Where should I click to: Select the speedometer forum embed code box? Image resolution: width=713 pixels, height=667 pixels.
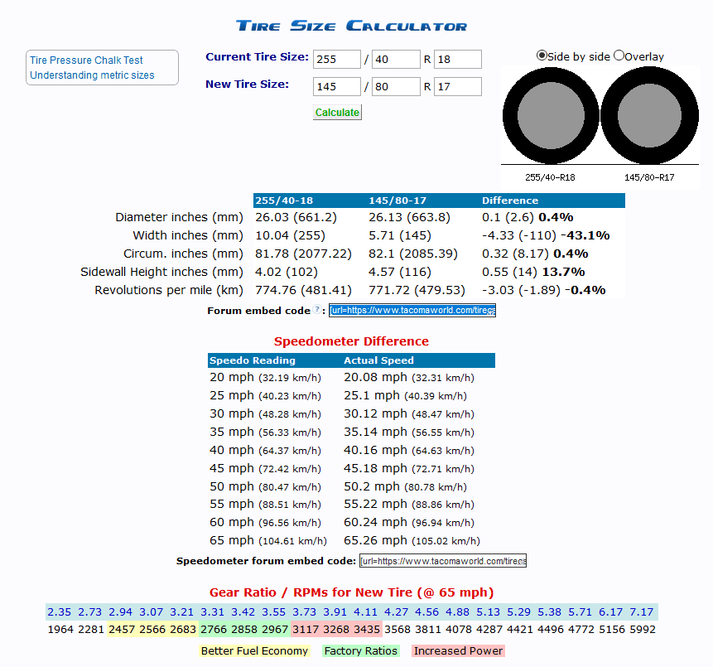click(443, 561)
